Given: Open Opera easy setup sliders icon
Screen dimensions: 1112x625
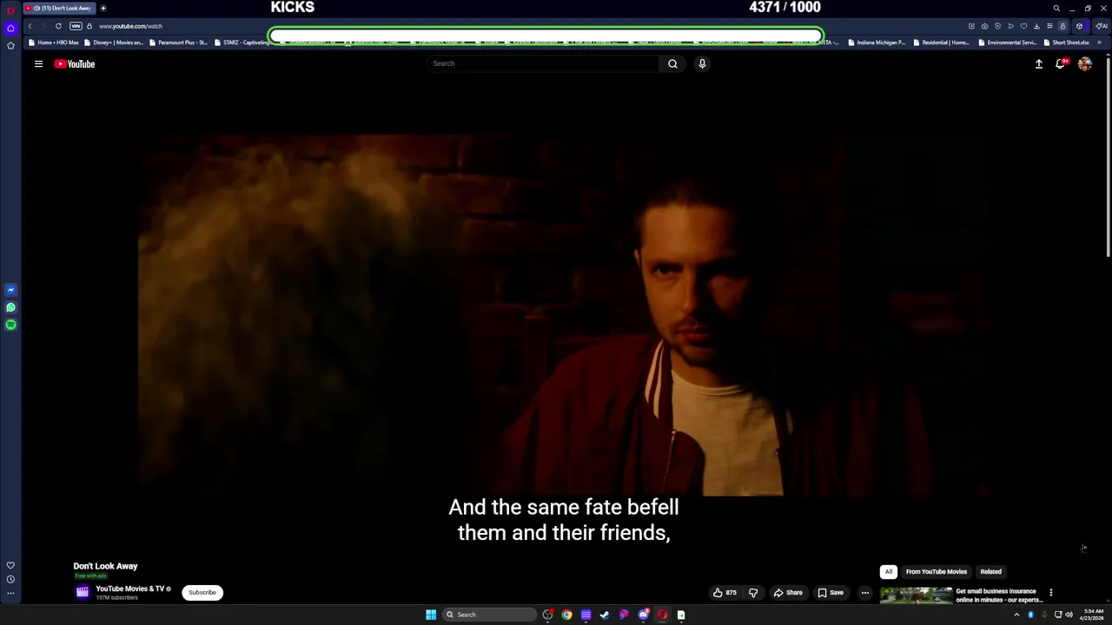Looking at the screenshot, I should click(x=1049, y=26).
